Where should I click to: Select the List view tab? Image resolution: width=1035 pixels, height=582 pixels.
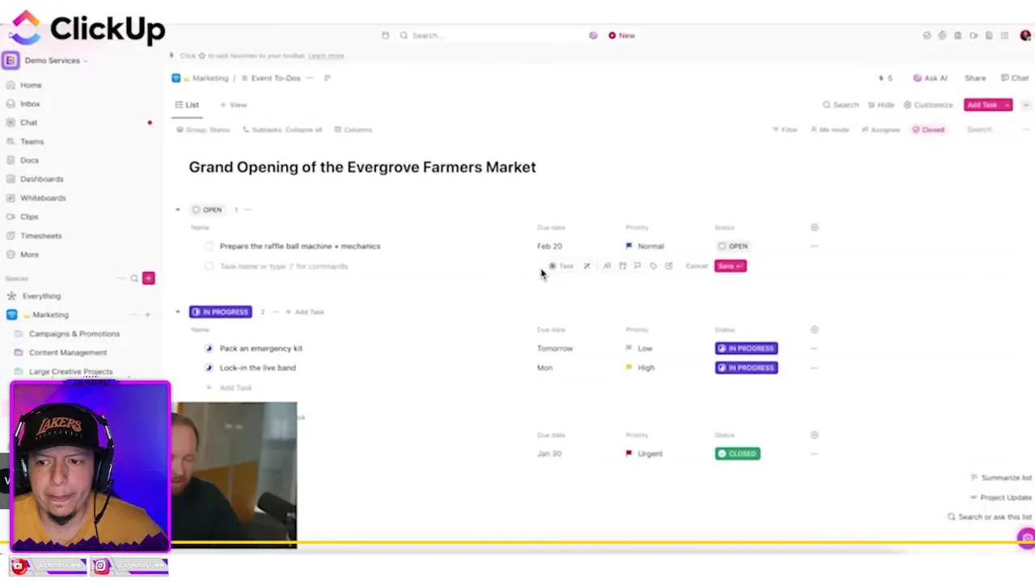187,105
